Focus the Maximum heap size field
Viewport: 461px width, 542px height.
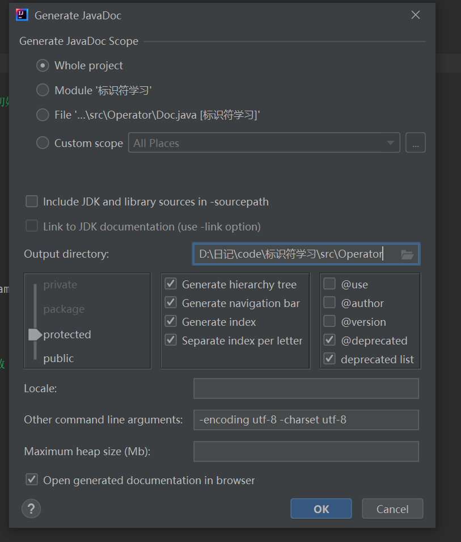[x=306, y=452]
